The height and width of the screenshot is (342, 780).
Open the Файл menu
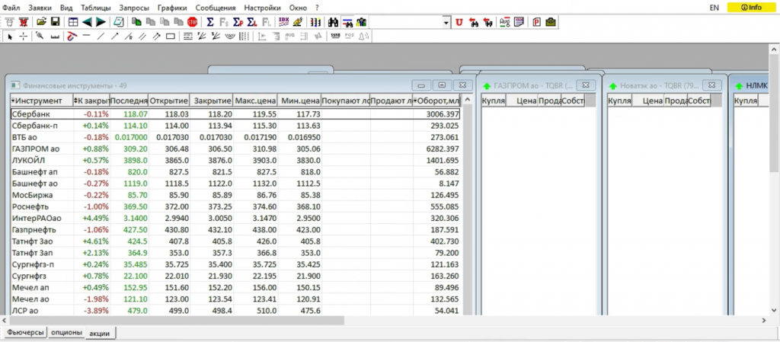click(x=11, y=8)
